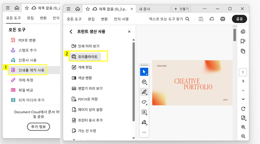260x144 pixels.
Task: Select 스탬프 추가 in left window
Action: [24, 50]
